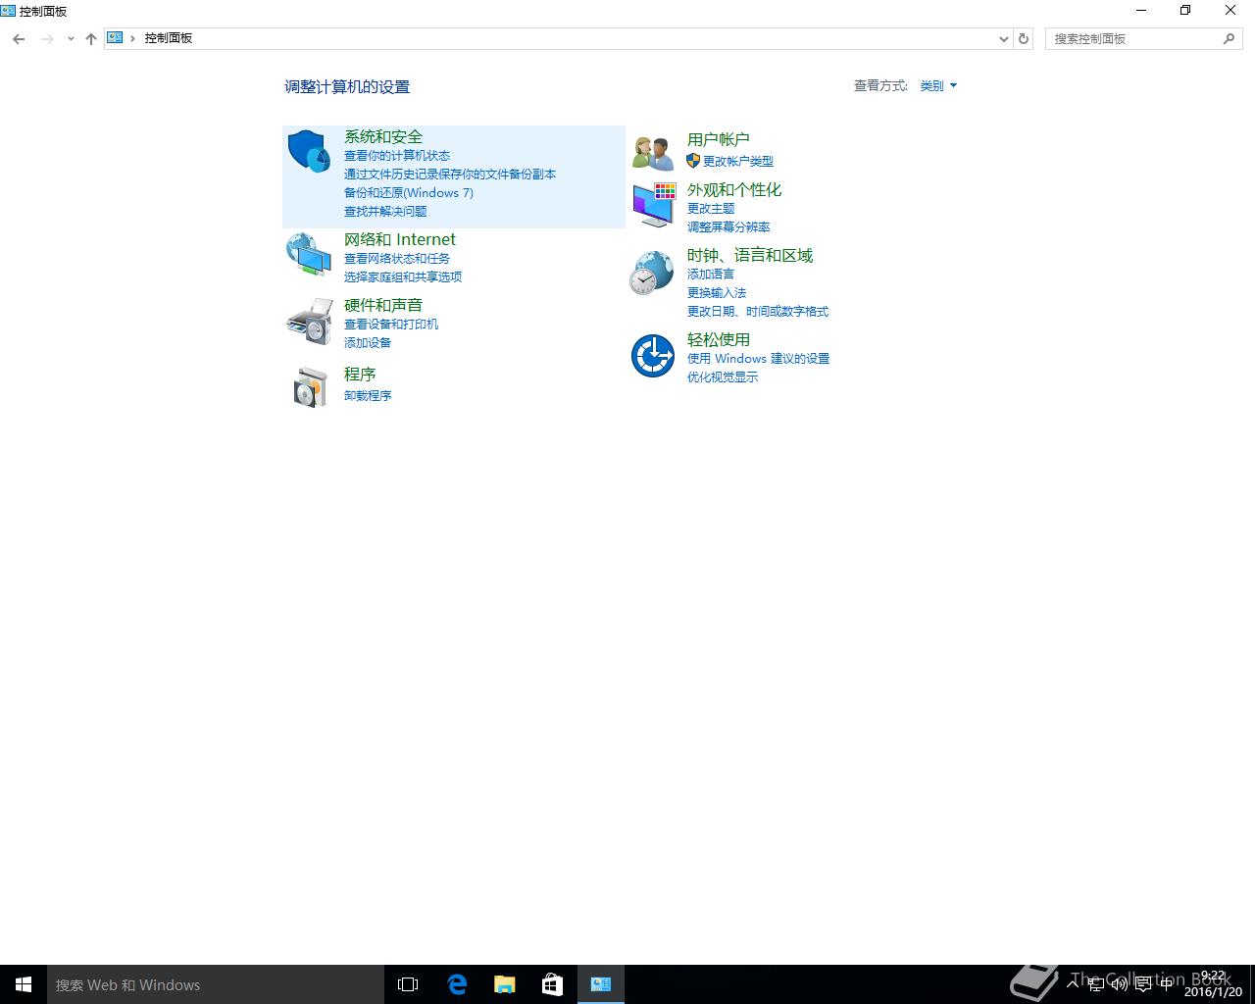Screen dimensions: 1255x1004
Task: Open the 硬件和声音 printer icon
Action: point(309,322)
